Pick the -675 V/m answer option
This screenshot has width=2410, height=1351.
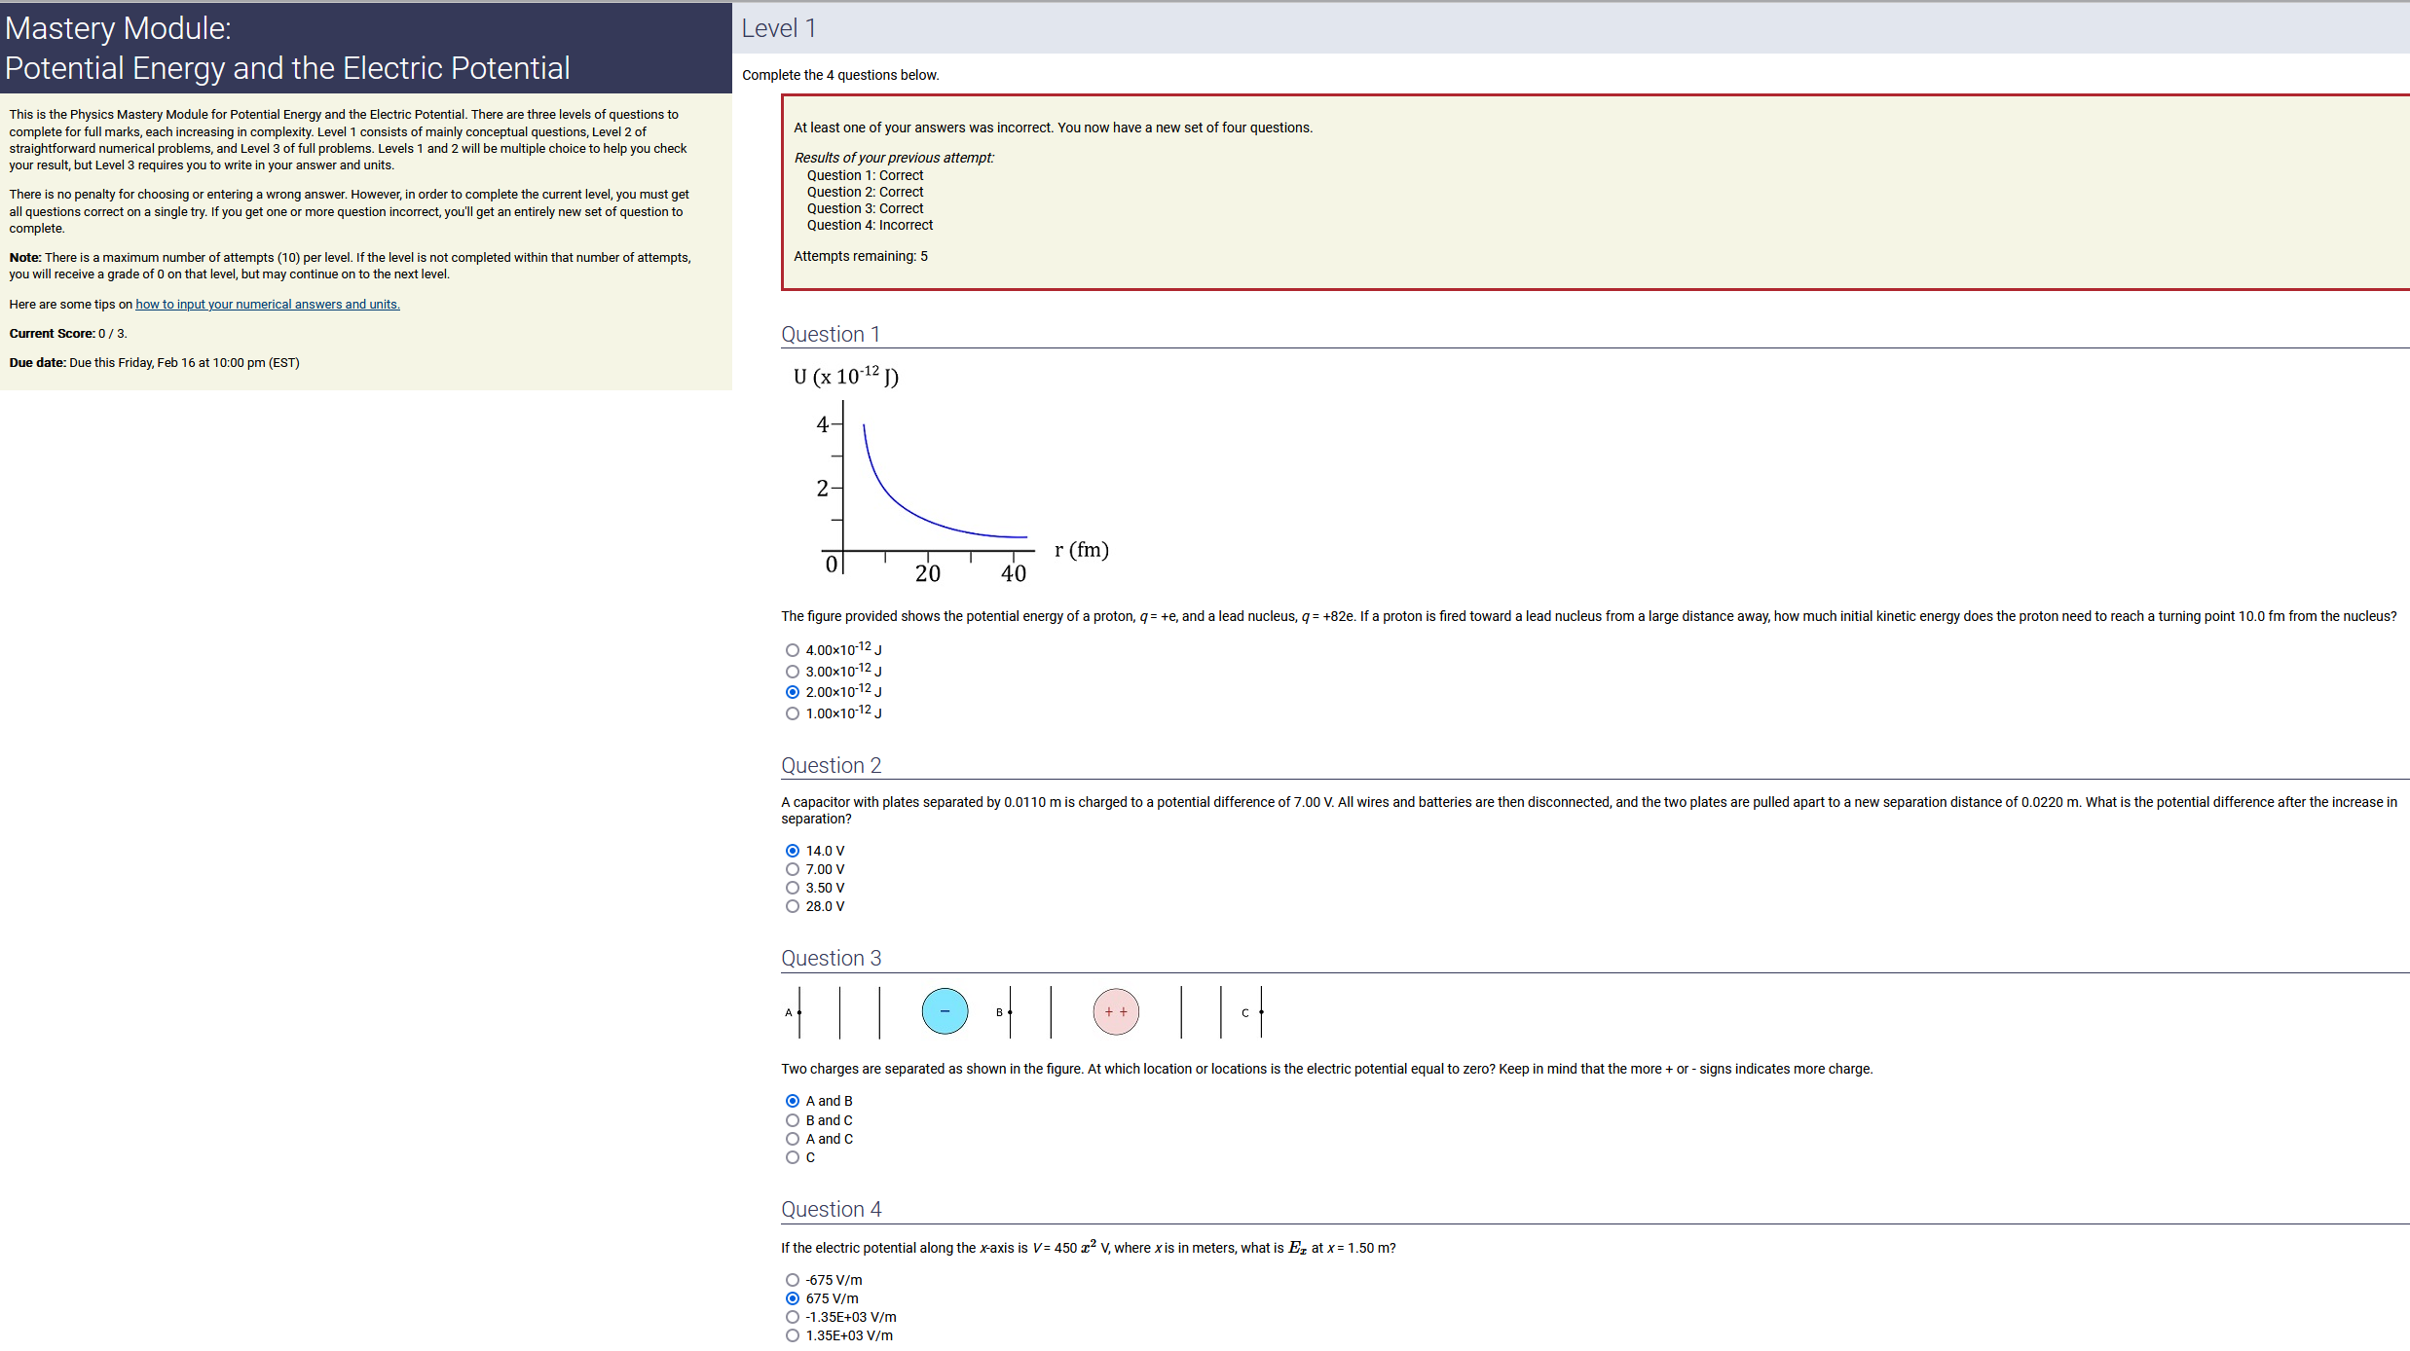click(x=793, y=1280)
